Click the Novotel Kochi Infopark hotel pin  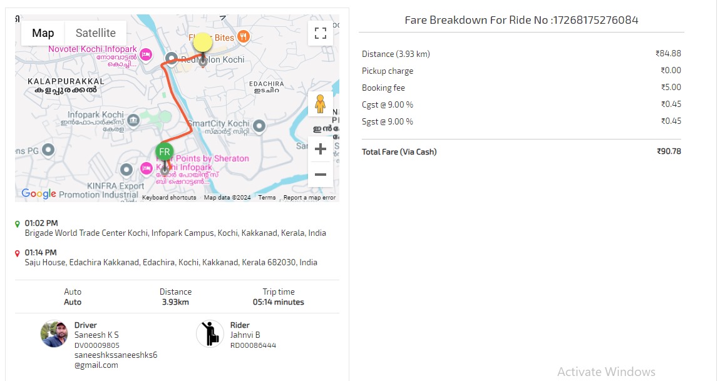(146, 54)
